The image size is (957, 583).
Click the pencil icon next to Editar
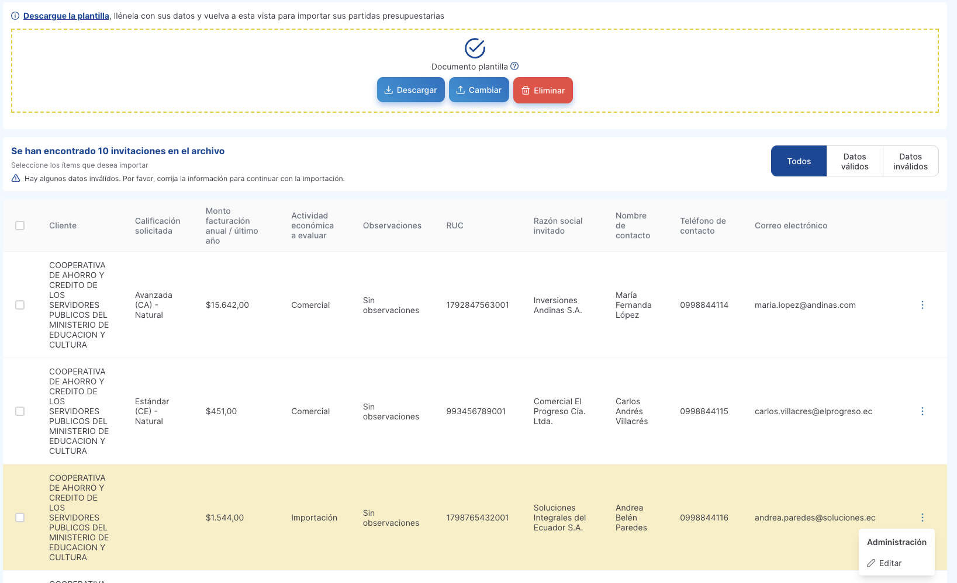tap(871, 563)
